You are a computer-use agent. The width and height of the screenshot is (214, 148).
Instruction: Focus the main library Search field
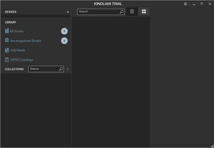click(101, 12)
